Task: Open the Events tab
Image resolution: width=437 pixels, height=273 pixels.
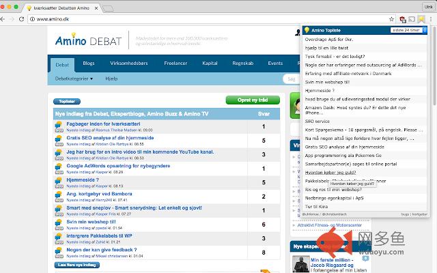Action: [275, 63]
